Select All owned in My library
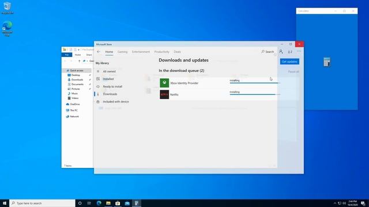 (x=109, y=71)
